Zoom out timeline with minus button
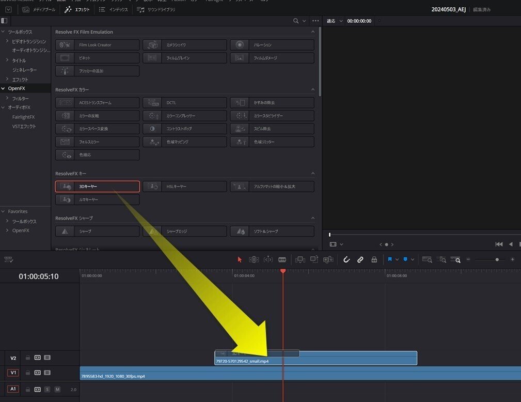521x402 pixels. pyautogui.click(x=468, y=259)
